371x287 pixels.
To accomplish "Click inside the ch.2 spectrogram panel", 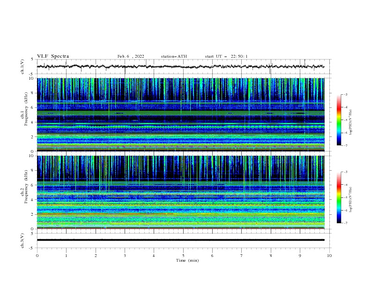I will pyautogui.click(x=180, y=192).
